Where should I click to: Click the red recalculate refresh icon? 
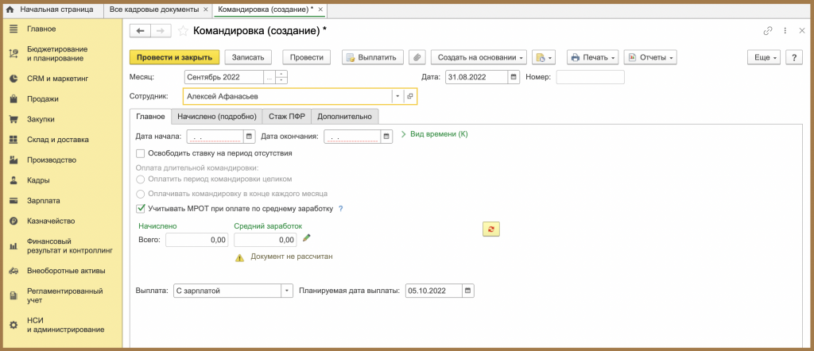491,229
